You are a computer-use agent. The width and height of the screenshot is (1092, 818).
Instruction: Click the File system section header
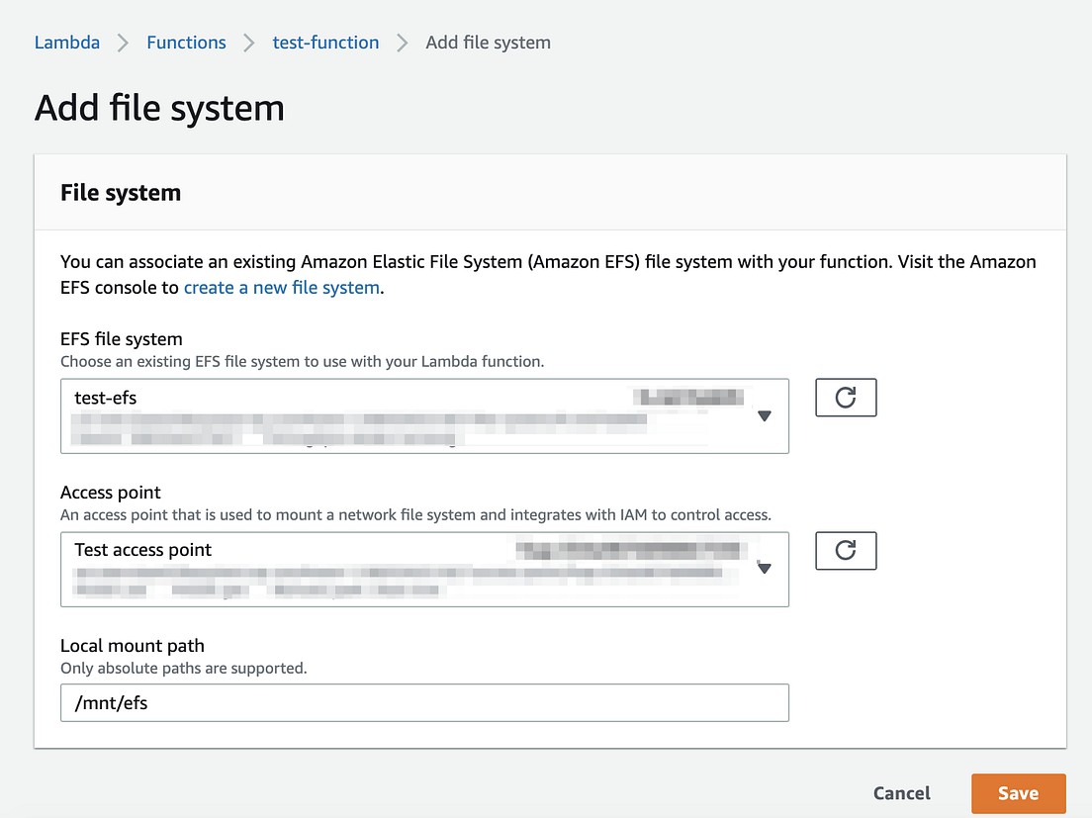[121, 192]
